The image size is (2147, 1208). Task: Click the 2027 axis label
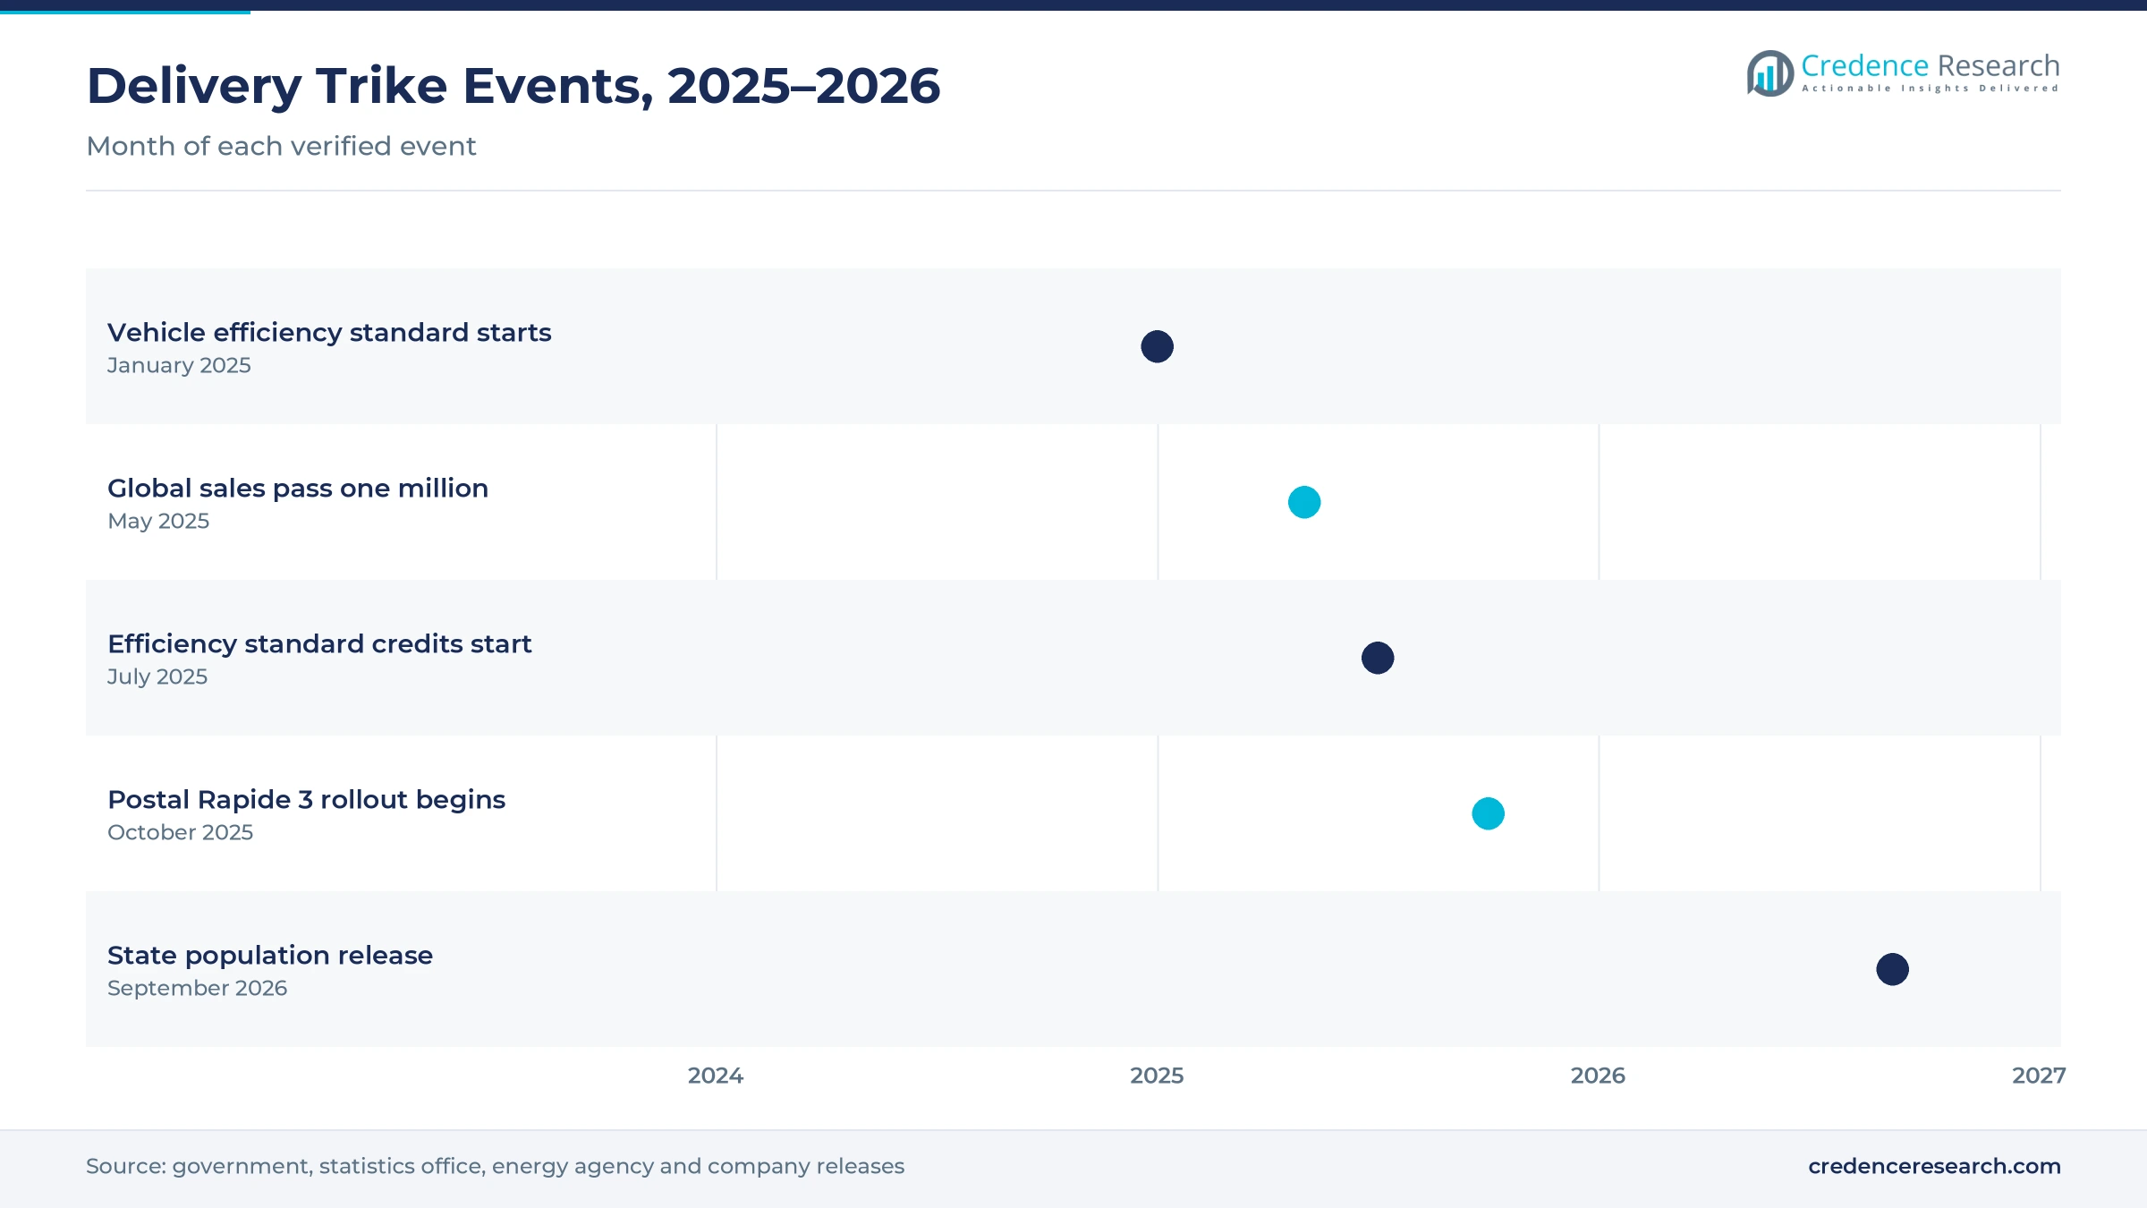tap(2039, 1076)
